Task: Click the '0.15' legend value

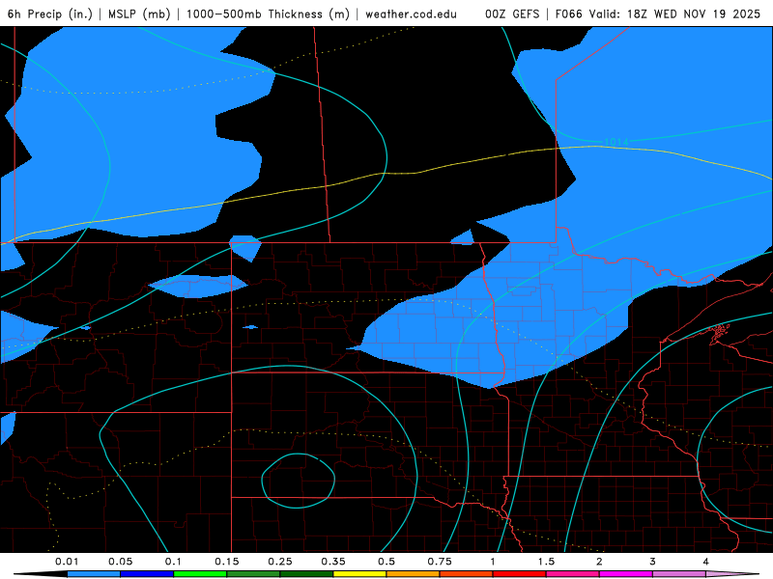Action: [x=227, y=562]
